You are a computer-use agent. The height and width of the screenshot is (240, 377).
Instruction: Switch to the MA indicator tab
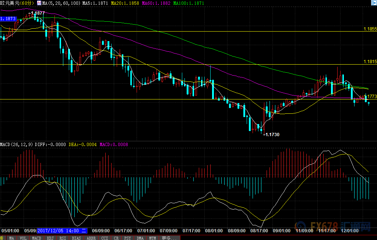(x=12, y=238)
